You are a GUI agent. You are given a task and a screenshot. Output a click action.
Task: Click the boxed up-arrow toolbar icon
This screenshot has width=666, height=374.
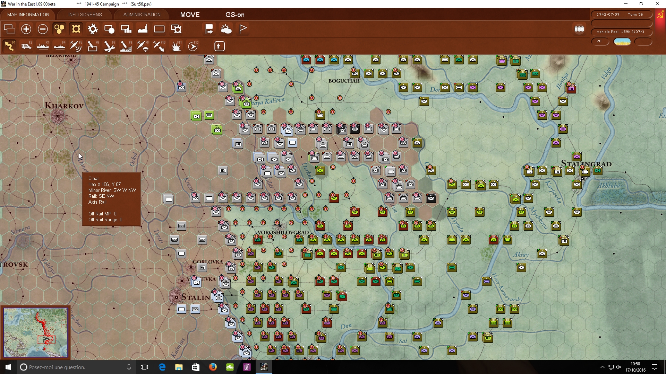[219, 46]
